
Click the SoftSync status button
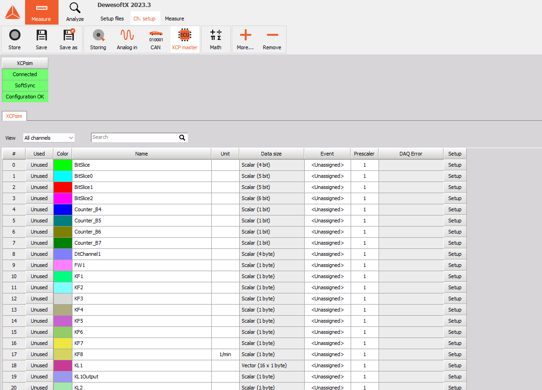click(25, 85)
